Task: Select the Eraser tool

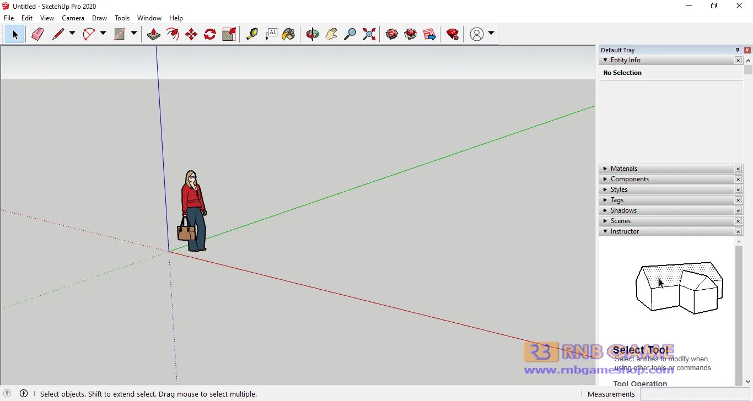Action: pyautogui.click(x=37, y=34)
